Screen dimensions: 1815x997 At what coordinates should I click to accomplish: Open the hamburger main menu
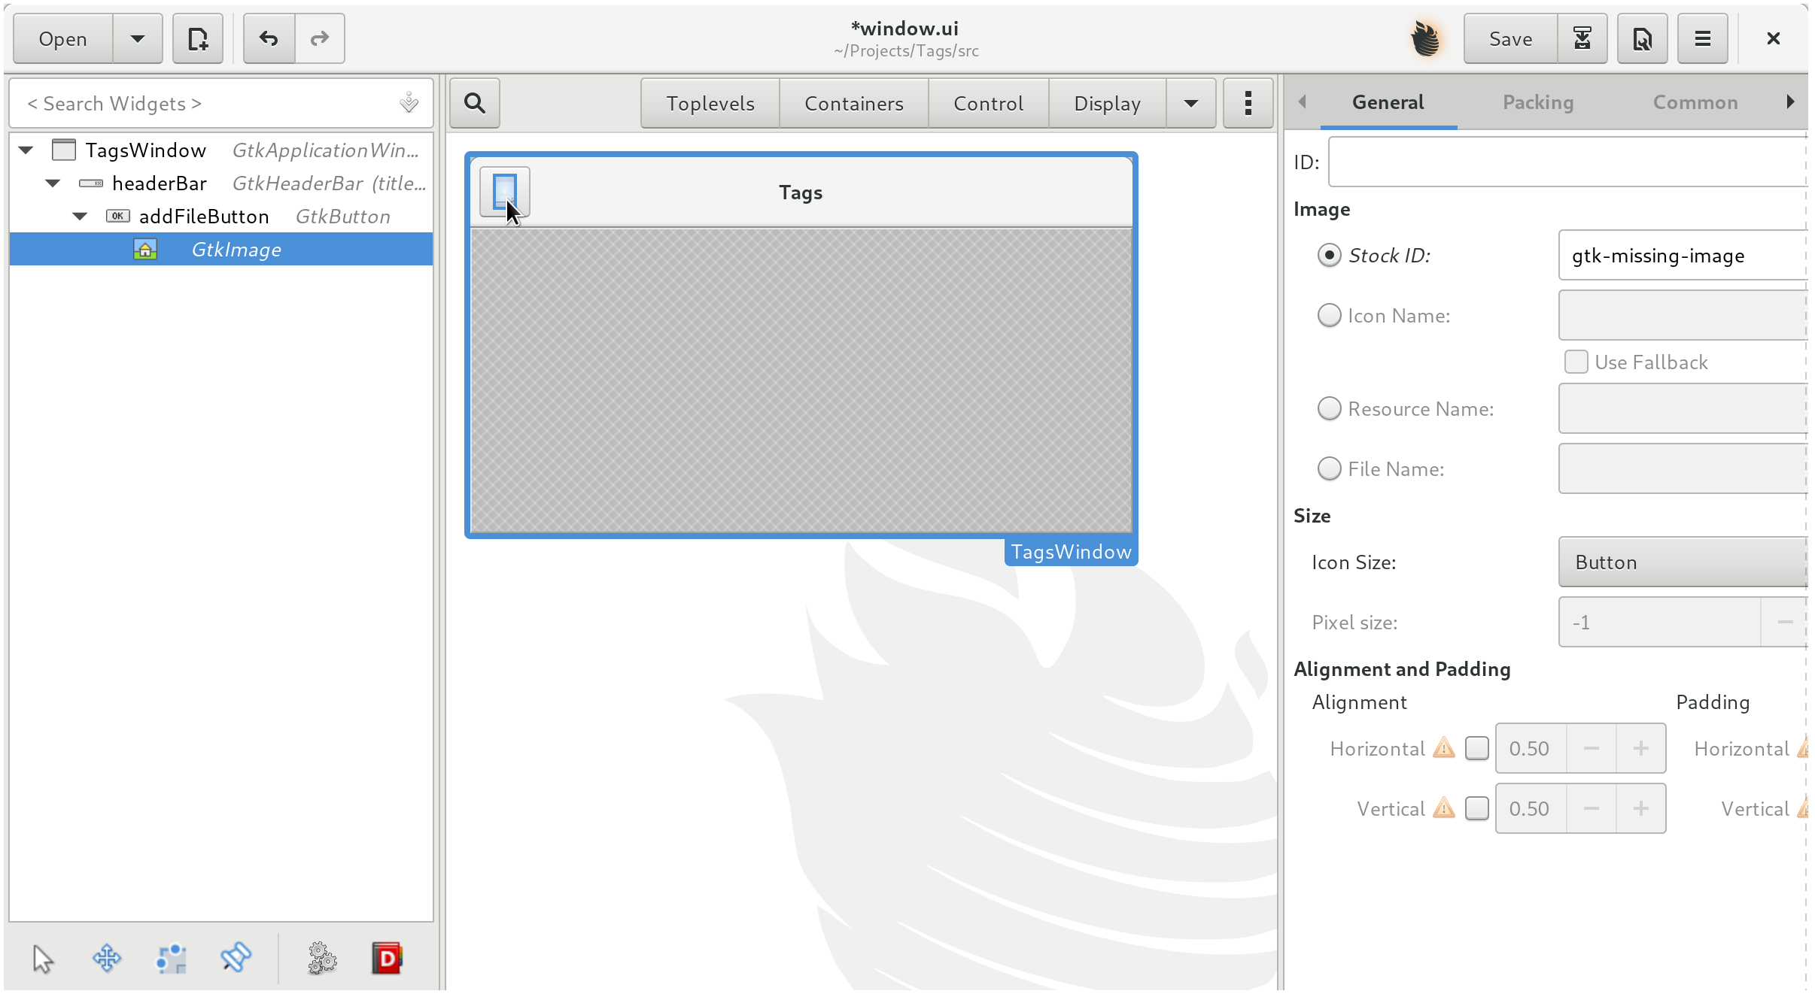[1702, 38]
